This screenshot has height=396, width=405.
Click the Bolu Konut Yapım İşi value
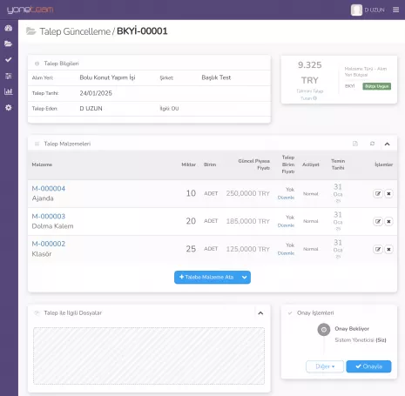tap(107, 77)
